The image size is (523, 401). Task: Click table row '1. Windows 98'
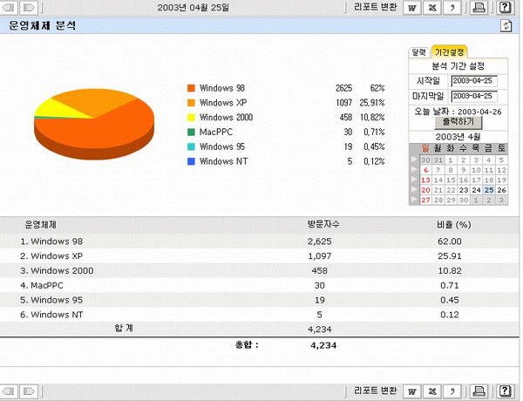(x=259, y=241)
